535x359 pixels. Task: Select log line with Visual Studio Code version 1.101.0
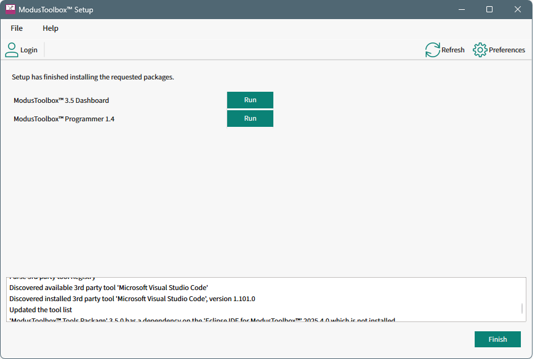pos(132,299)
